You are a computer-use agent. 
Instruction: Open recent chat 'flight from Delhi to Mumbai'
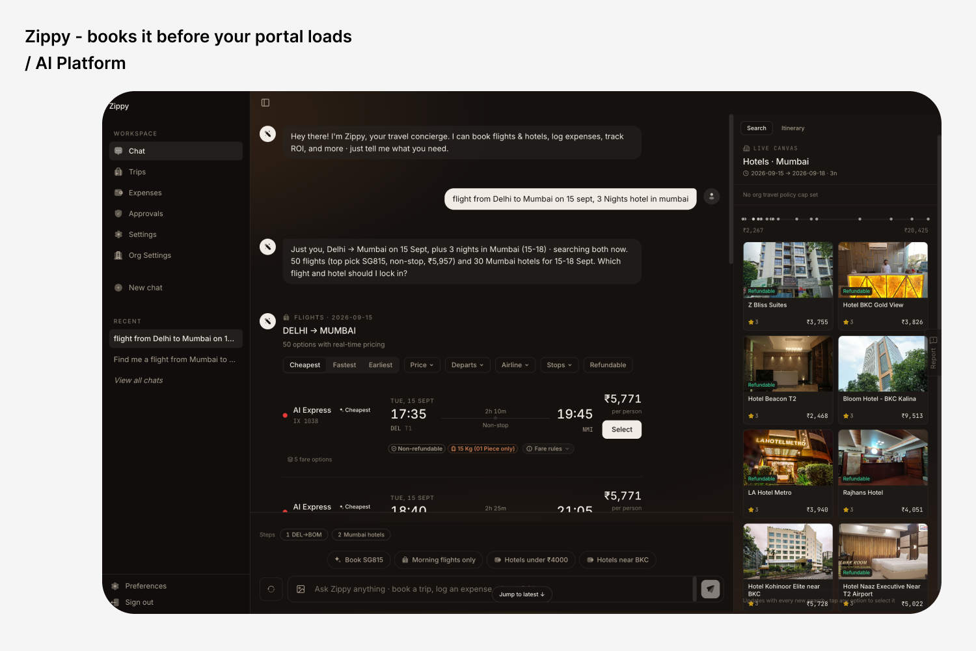176,339
